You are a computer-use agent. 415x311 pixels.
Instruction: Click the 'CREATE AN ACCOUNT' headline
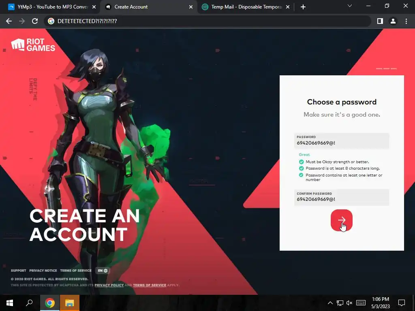84,225
